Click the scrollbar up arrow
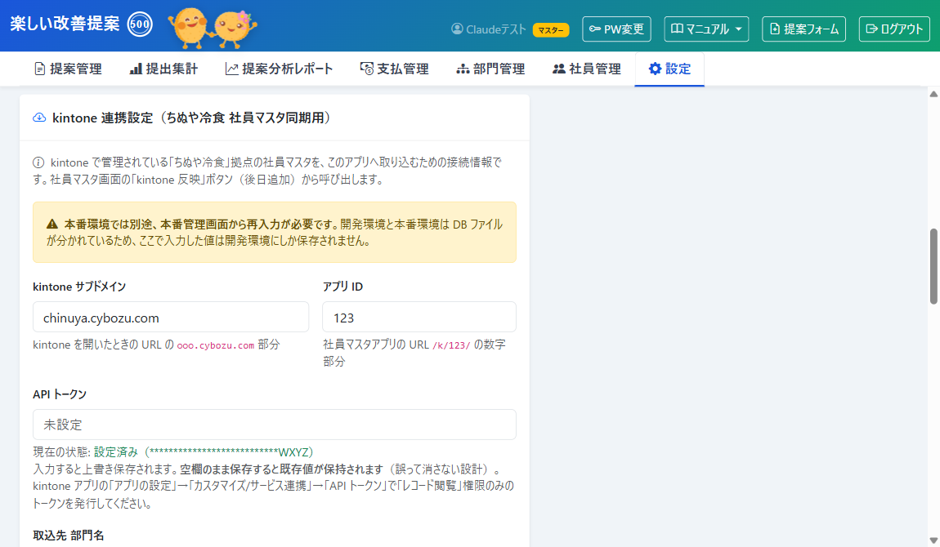This screenshot has height=547, width=940. (933, 94)
